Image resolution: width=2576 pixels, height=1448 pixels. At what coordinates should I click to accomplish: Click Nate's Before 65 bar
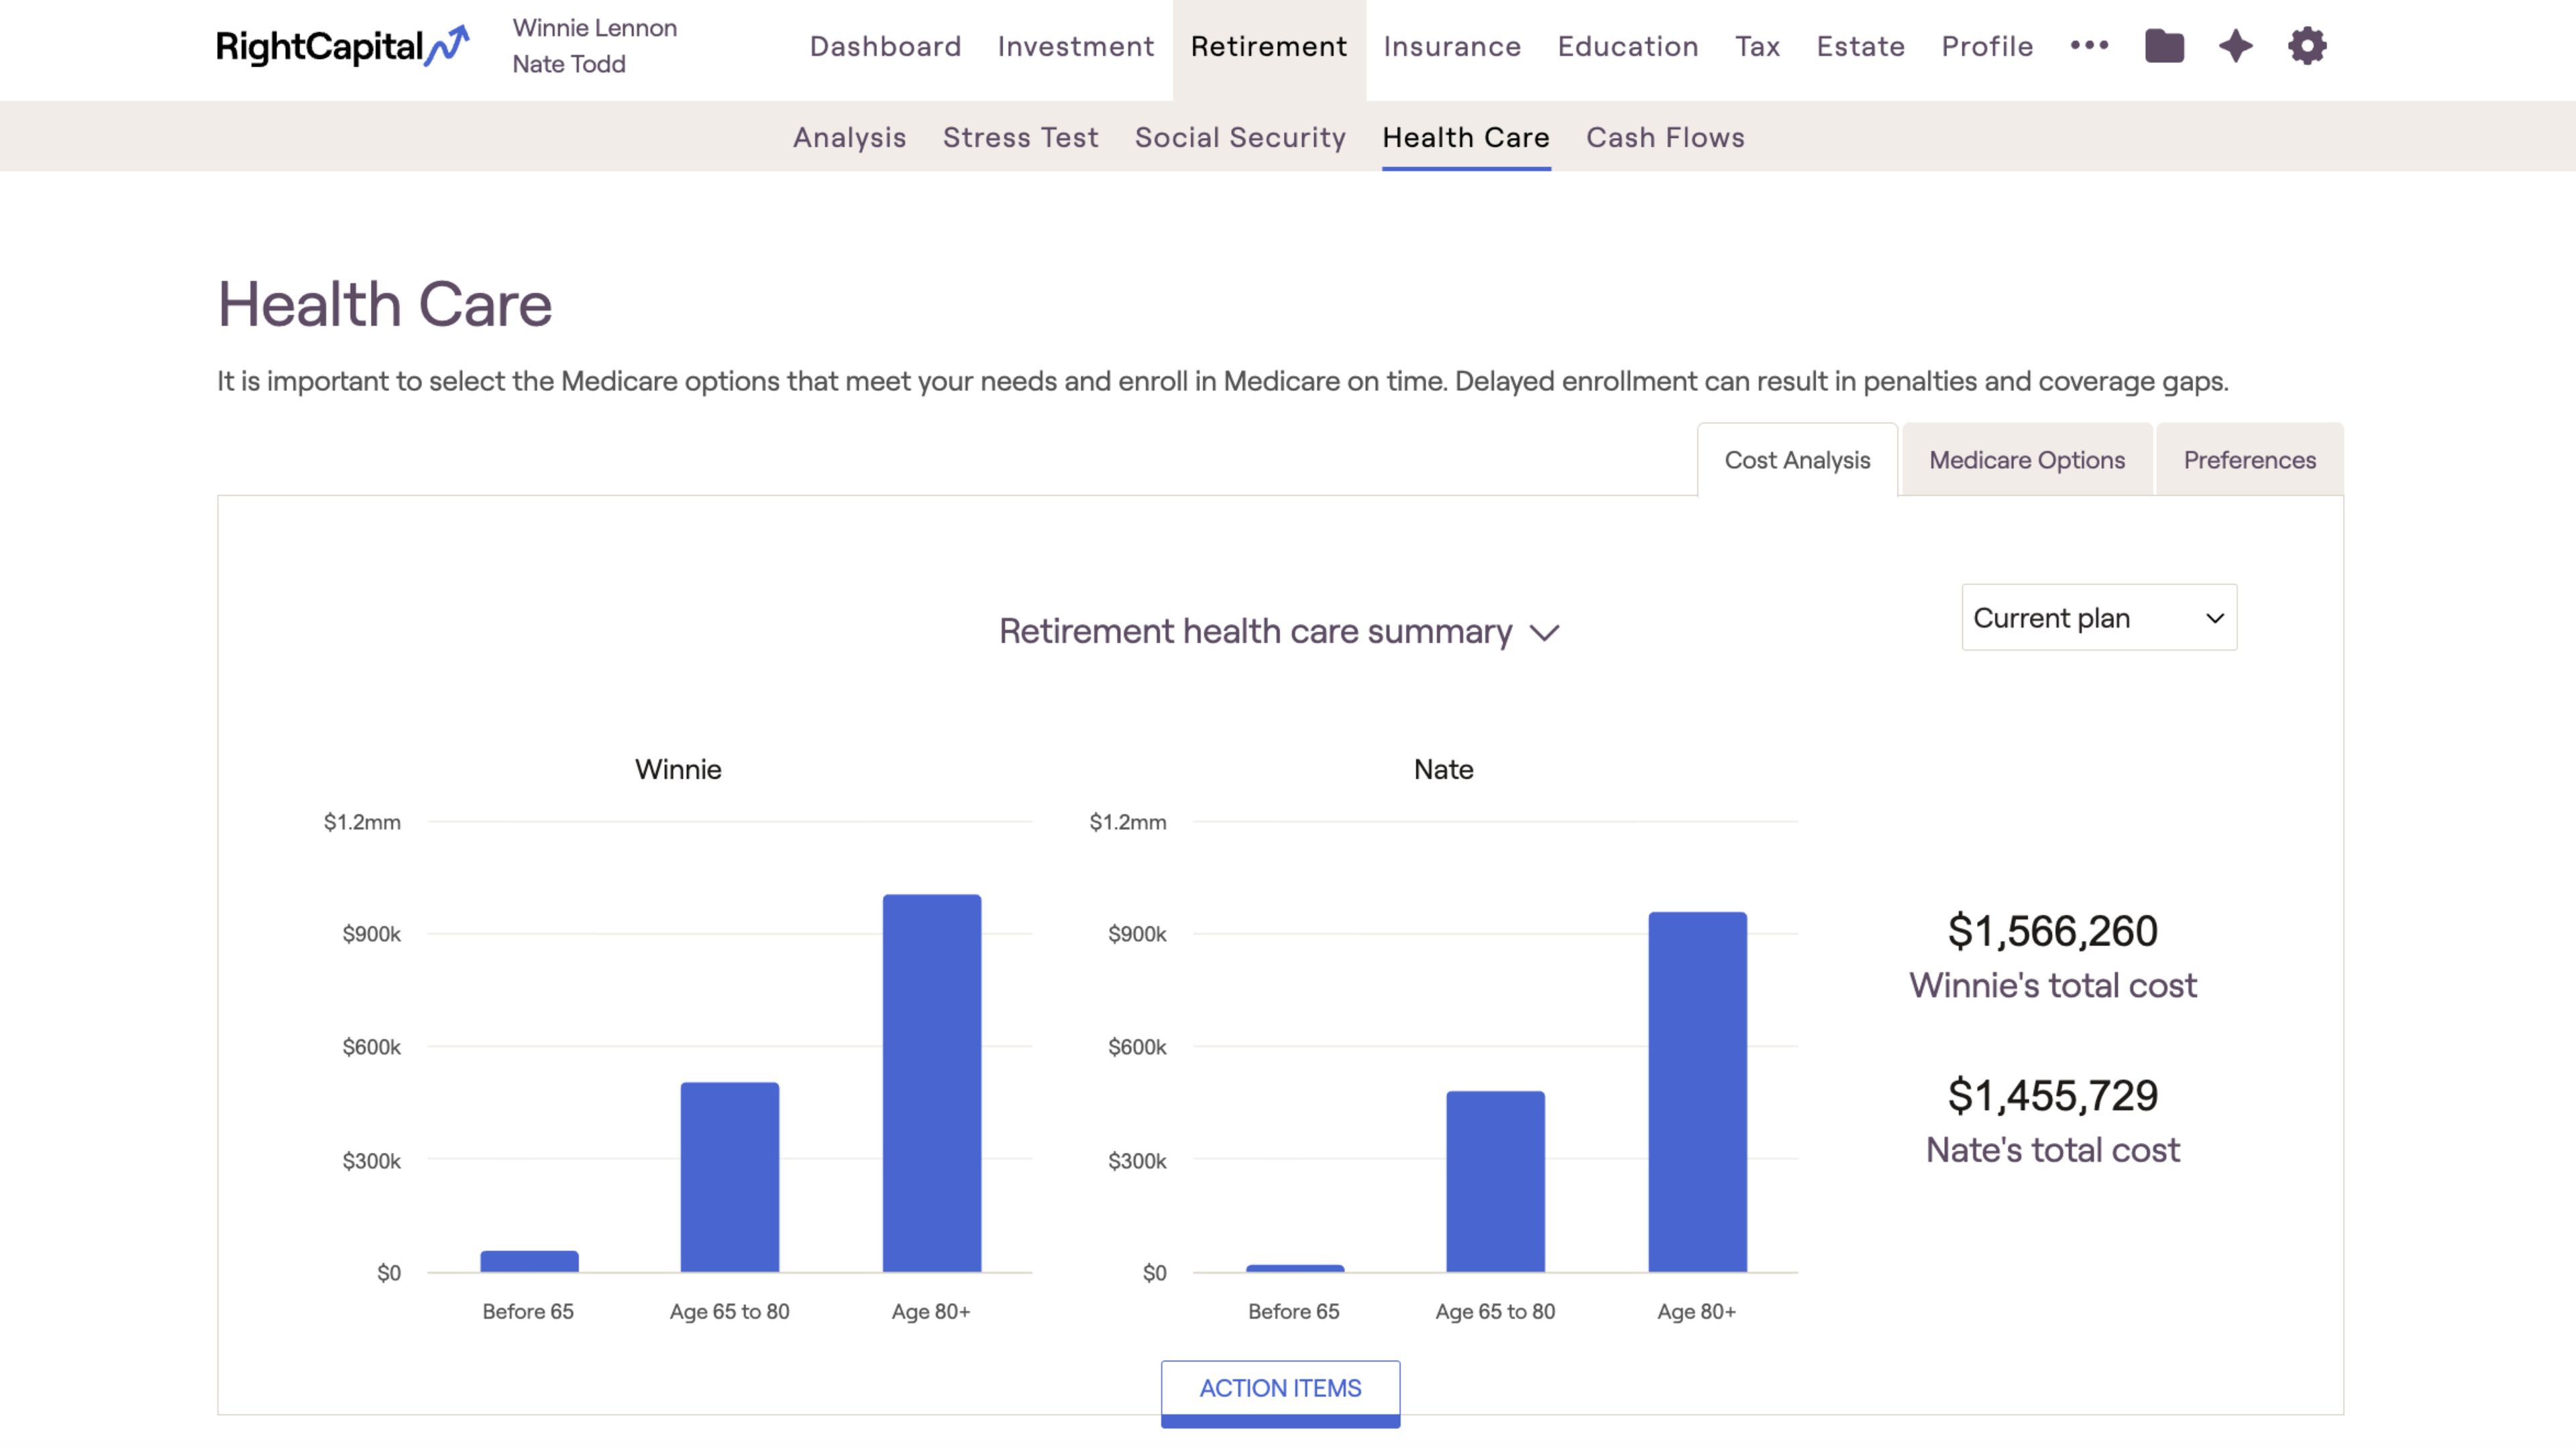[x=1295, y=1268]
